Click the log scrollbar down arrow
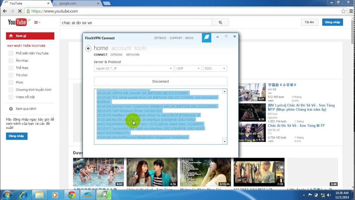Image resolution: width=355 pixels, height=200 pixels. 225,142
